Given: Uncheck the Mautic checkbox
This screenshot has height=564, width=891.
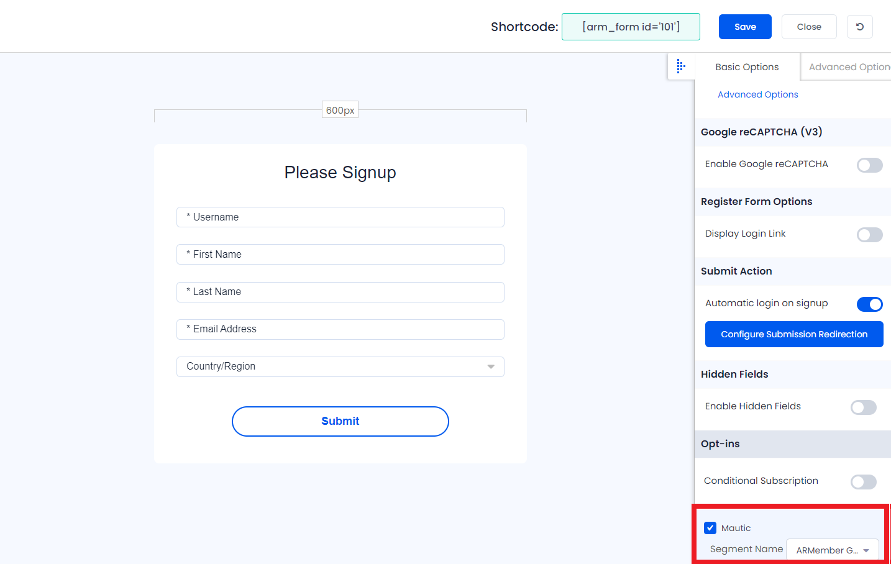Looking at the screenshot, I should point(710,528).
